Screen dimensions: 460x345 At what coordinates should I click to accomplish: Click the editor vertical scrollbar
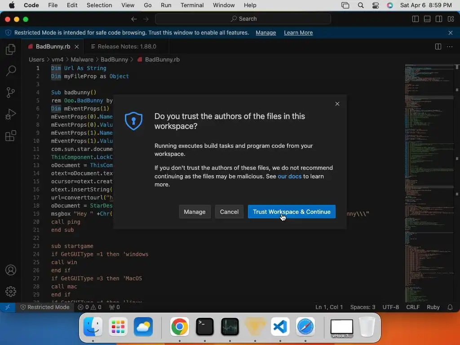click(x=457, y=183)
